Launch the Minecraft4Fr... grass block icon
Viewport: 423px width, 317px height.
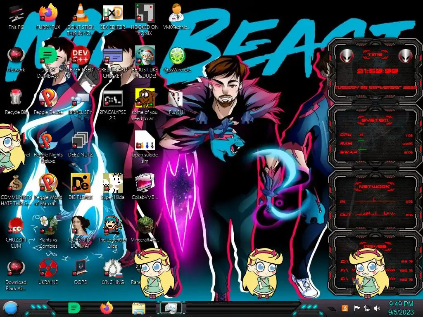[145, 229]
